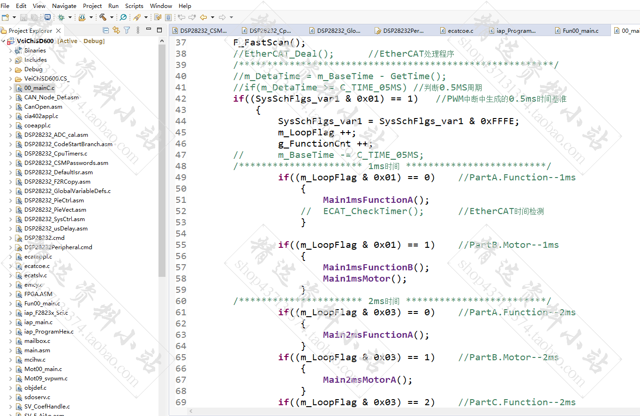Click the Forward navigation arrow

(222, 17)
